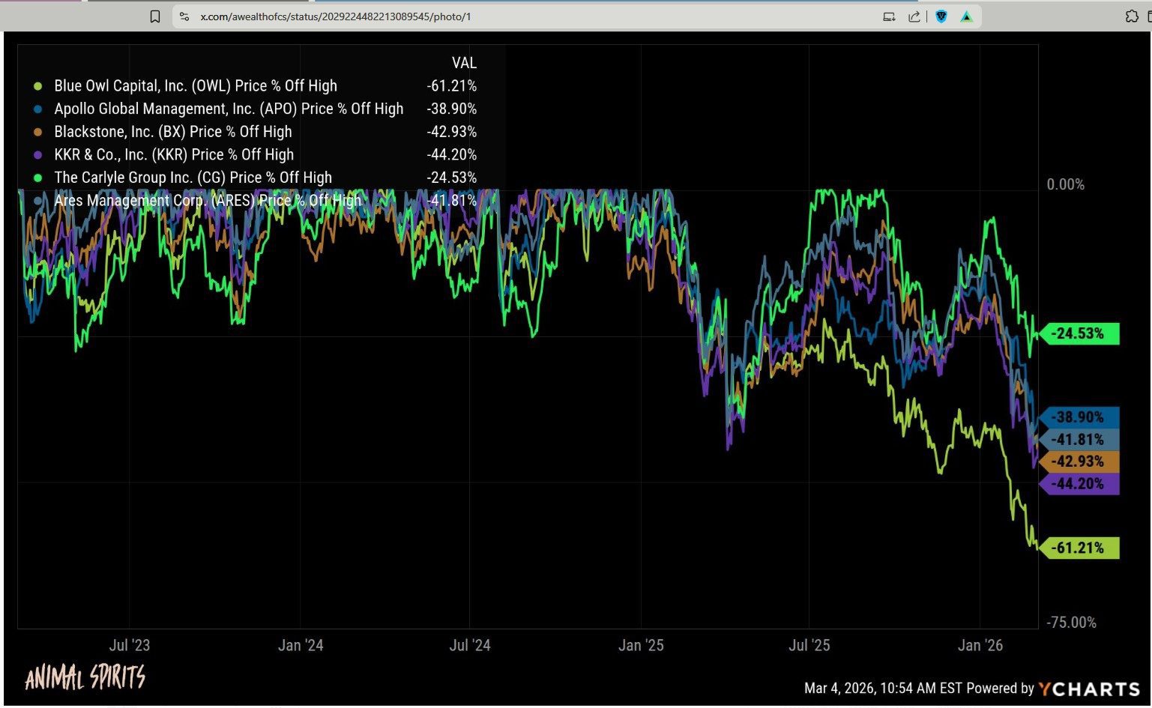Image resolution: width=1152 pixels, height=708 pixels.
Task: Click the Blackstone legend color dot
Action: pyautogui.click(x=38, y=132)
